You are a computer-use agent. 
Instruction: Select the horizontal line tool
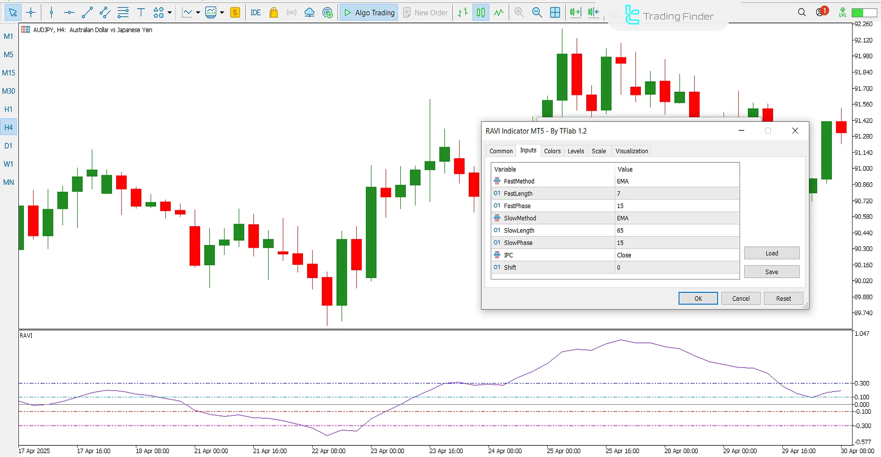pos(69,12)
